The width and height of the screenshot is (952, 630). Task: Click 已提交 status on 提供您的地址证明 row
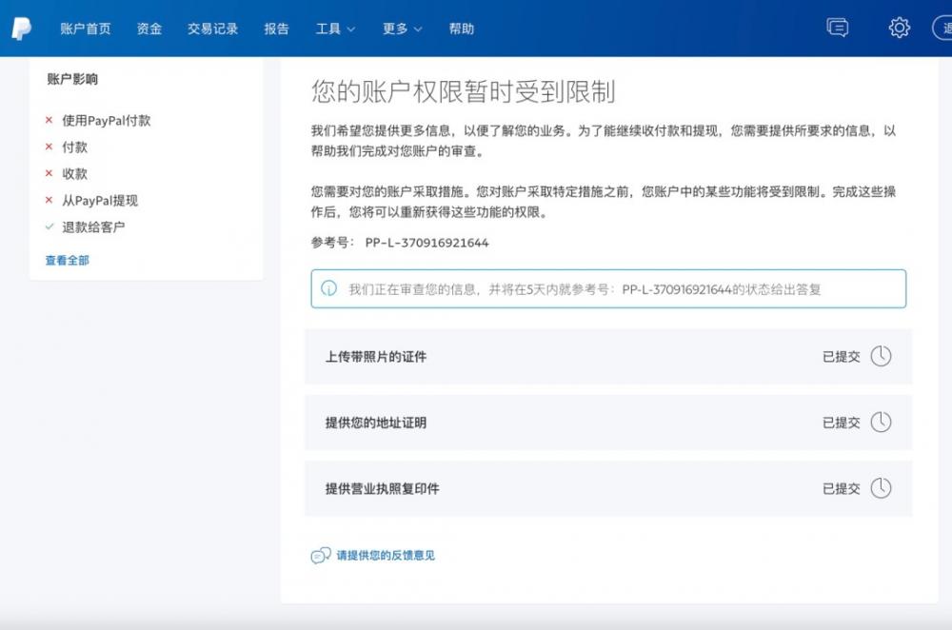coord(841,423)
